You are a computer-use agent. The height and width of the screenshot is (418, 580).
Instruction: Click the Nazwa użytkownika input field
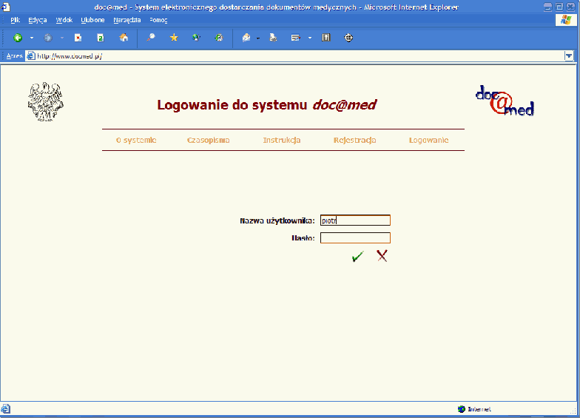click(355, 220)
